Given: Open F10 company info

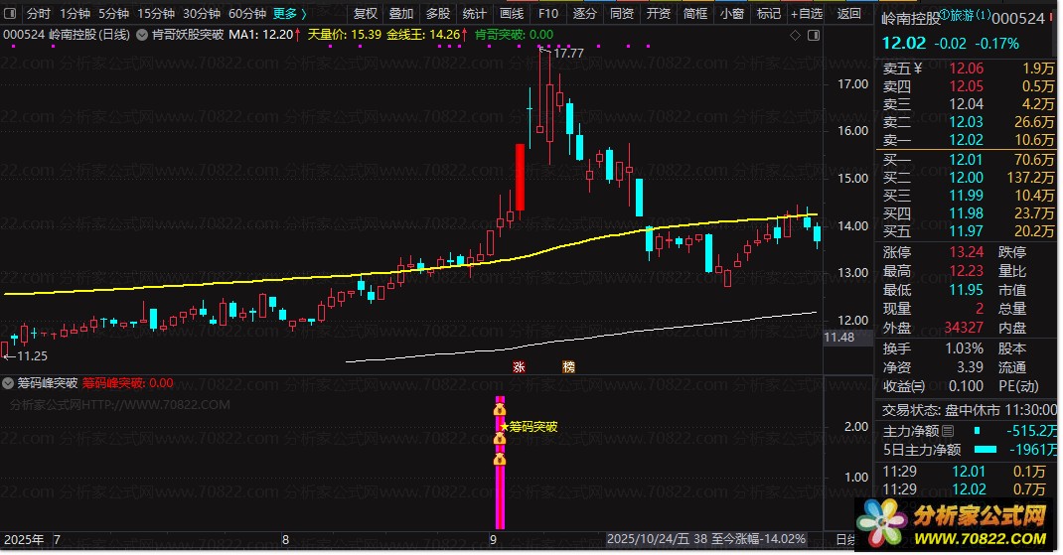Looking at the screenshot, I should pos(547,14).
